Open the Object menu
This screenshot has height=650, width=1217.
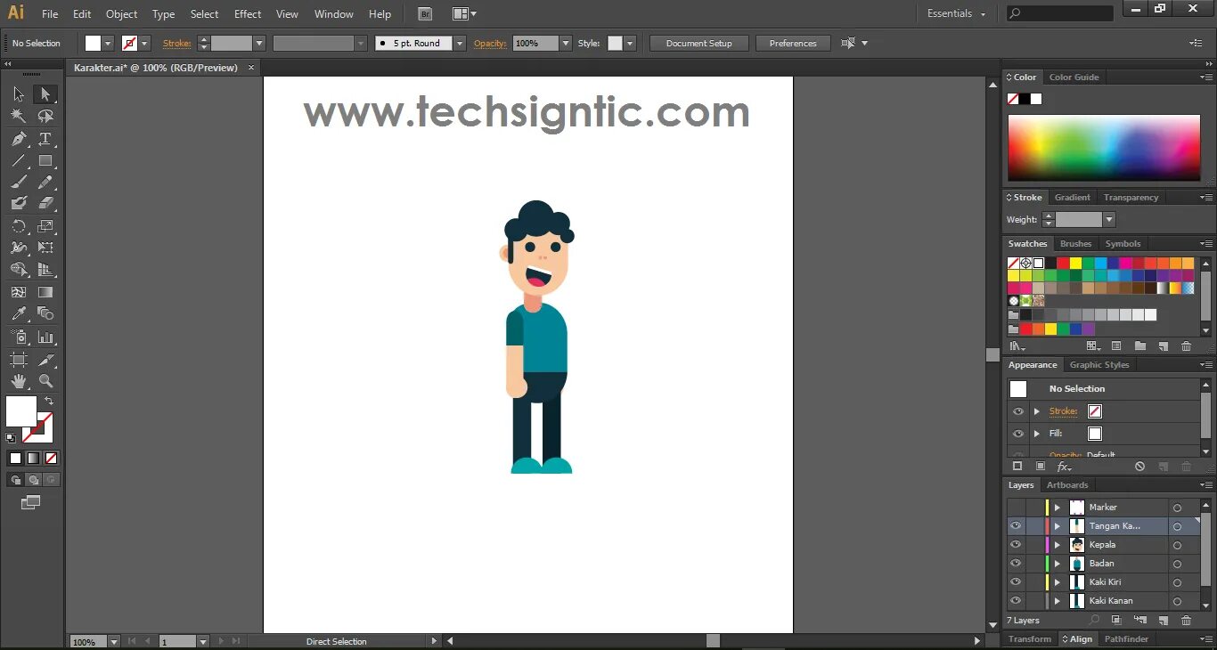(121, 14)
